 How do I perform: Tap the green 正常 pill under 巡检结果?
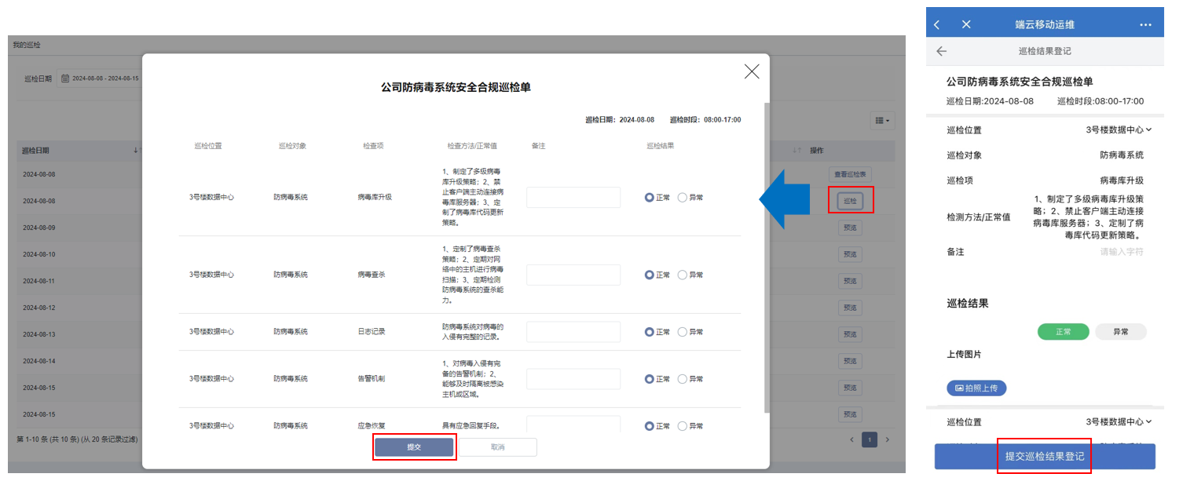(1063, 331)
